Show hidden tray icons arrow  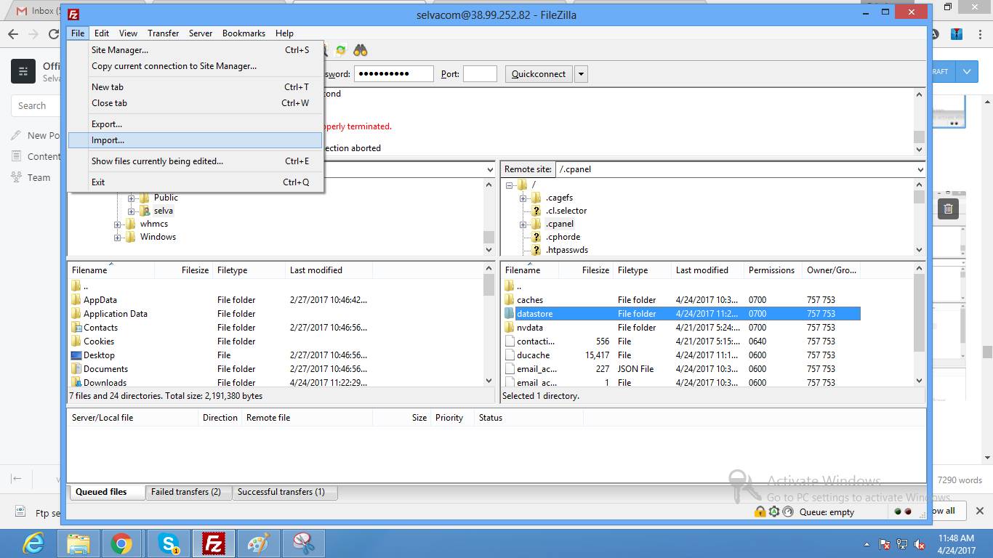[x=867, y=544]
